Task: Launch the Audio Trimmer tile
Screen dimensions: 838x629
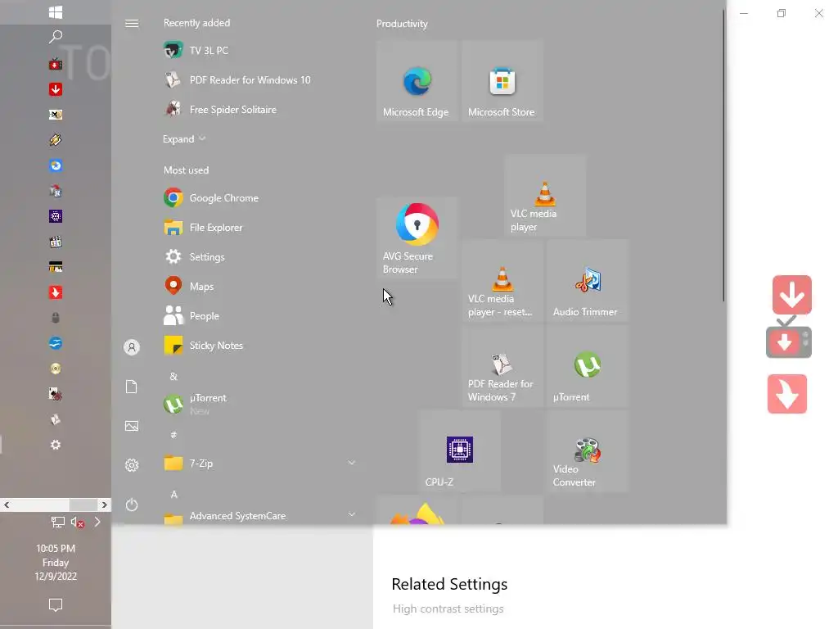Action: point(587,281)
